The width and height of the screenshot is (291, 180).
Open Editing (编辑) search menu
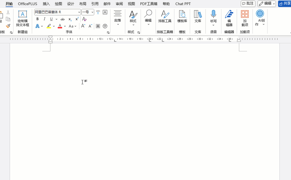pos(148,18)
